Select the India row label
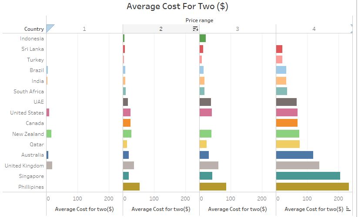This screenshot has width=358, height=217. pyautogui.click(x=38, y=81)
